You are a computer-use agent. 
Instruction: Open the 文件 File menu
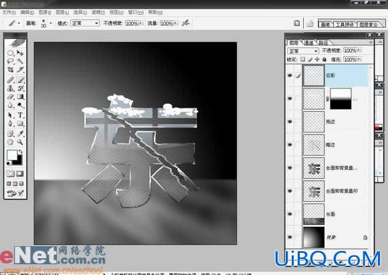[9, 12]
